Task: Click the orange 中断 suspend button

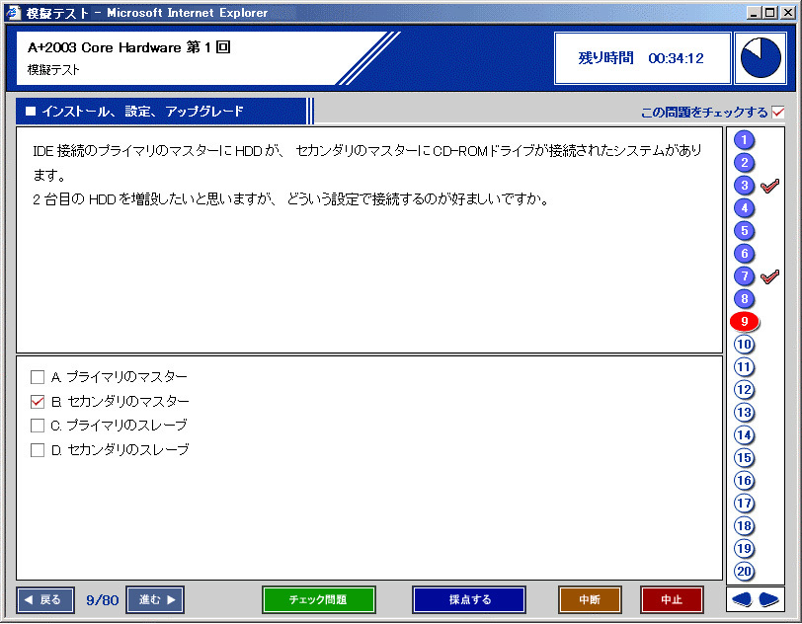Action: click(590, 599)
